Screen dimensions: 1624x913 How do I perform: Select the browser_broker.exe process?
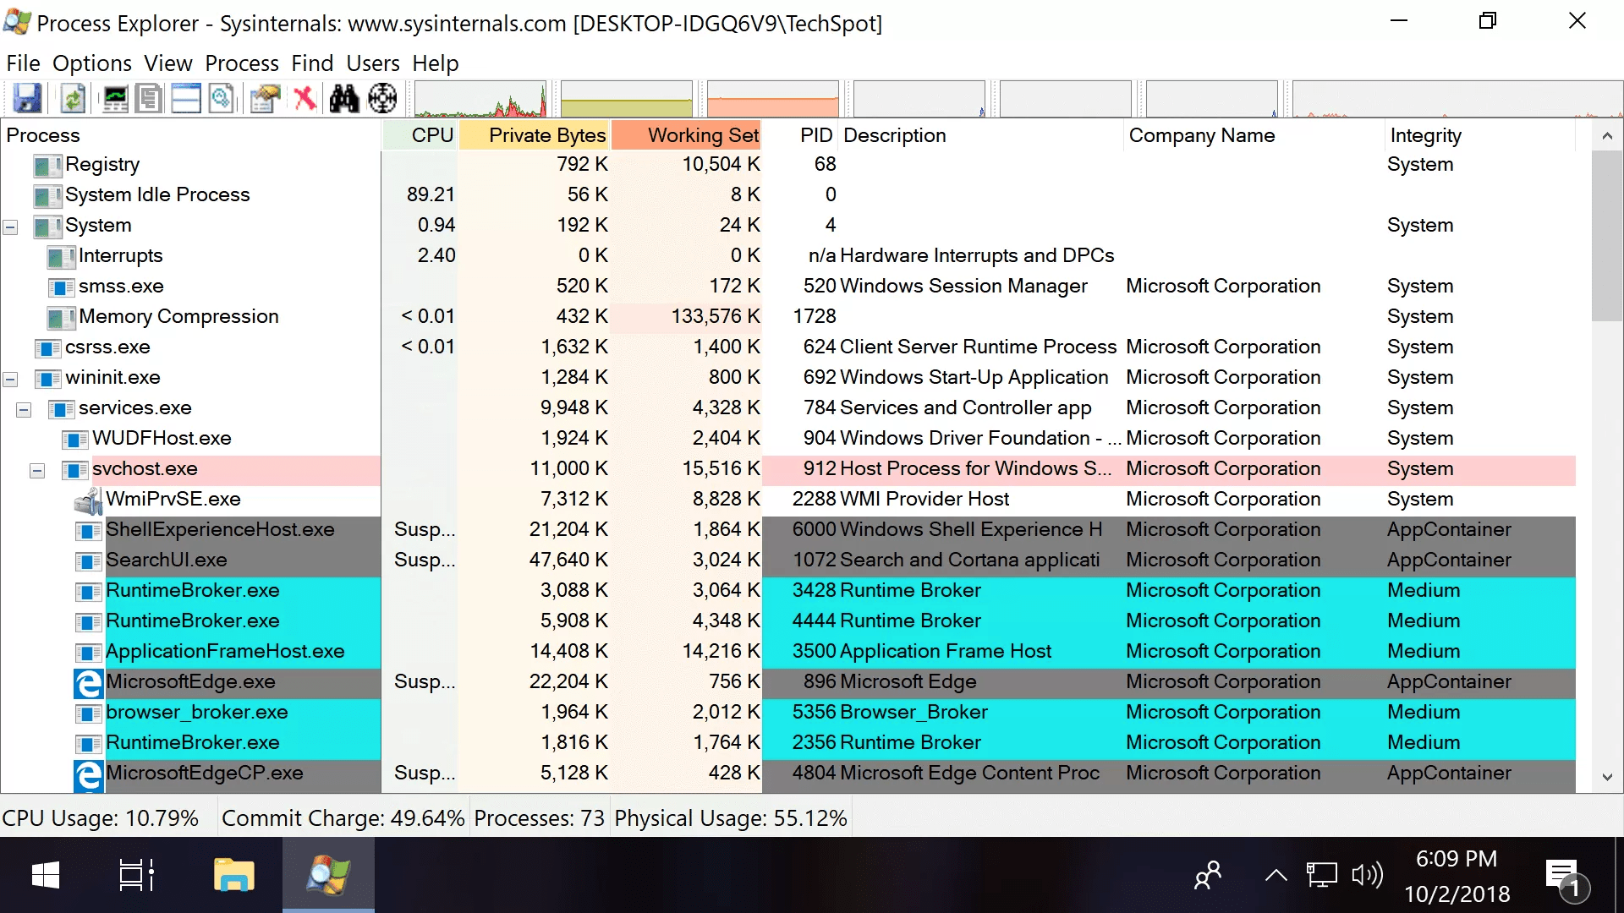[x=788, y=712]
